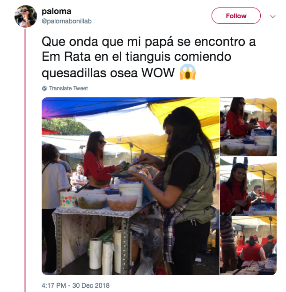Open the large quesadilla stand photo
This screenshot has height=292, width=286.
(131, 186)
